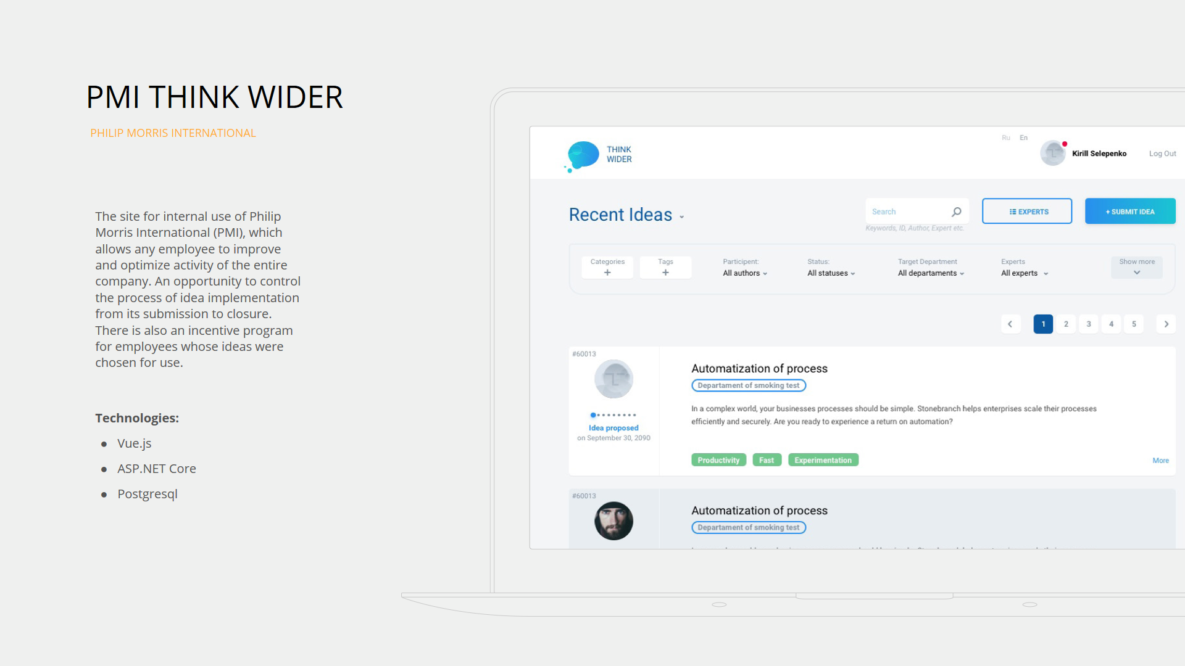The width and height of the screenshot is (1185, 666).
Task: Toggle the Experts All experts dropdown
Action: tap(1024, 273)
